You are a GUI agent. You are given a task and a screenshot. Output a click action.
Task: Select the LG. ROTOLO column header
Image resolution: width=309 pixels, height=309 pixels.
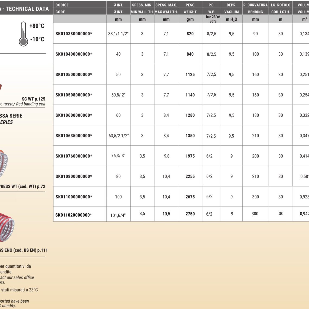click(281, 5)
